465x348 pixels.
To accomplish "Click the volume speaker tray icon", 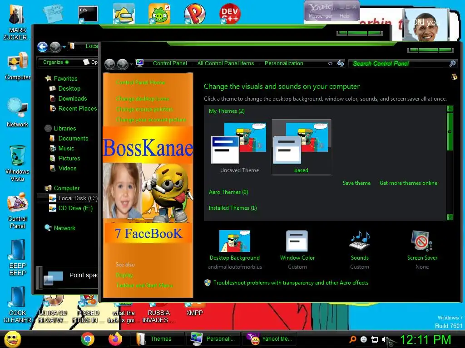I will pos(385,339).
